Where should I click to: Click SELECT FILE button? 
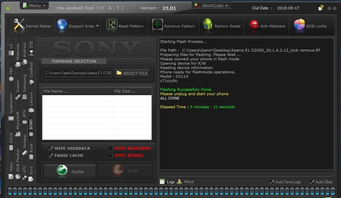pos(132,73)
